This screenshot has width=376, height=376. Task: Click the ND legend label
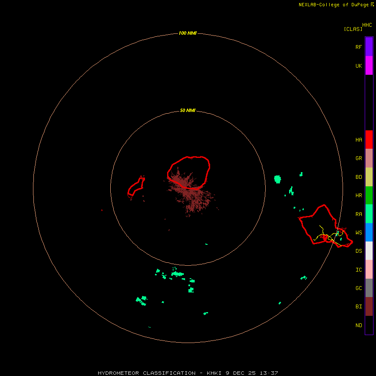click(x=358, y=325)
